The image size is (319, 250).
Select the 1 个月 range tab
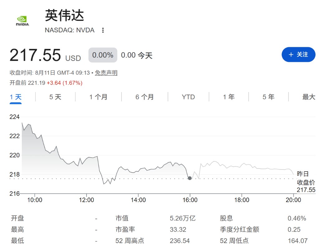(98, 97)
